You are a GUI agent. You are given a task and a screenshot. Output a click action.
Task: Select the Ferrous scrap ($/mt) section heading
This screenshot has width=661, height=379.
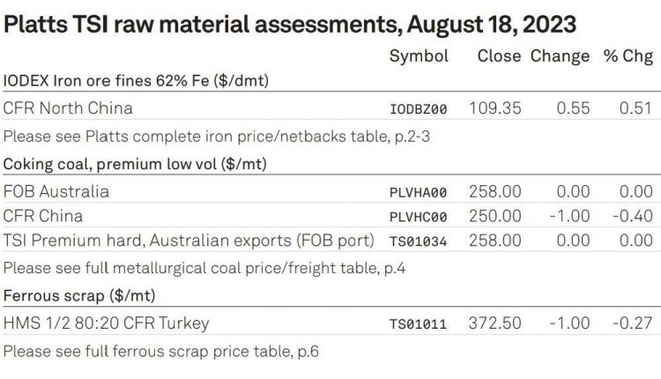coord(79,295)
